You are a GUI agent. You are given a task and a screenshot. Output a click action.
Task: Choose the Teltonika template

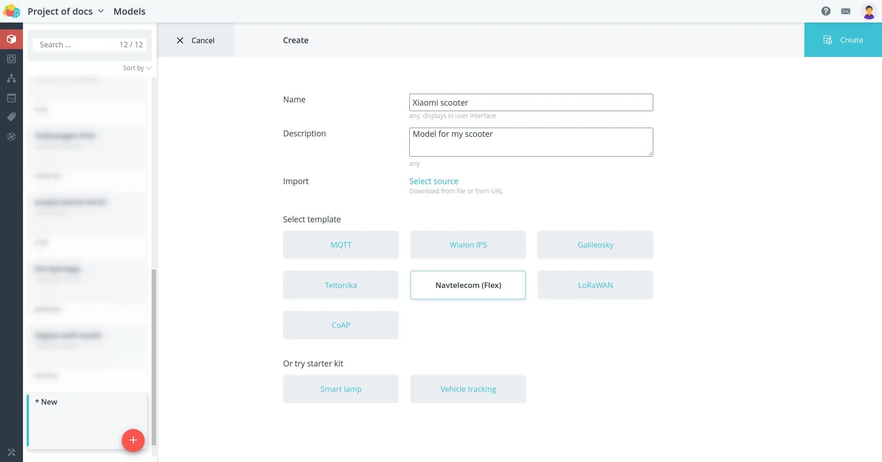[x=340, y=285]
